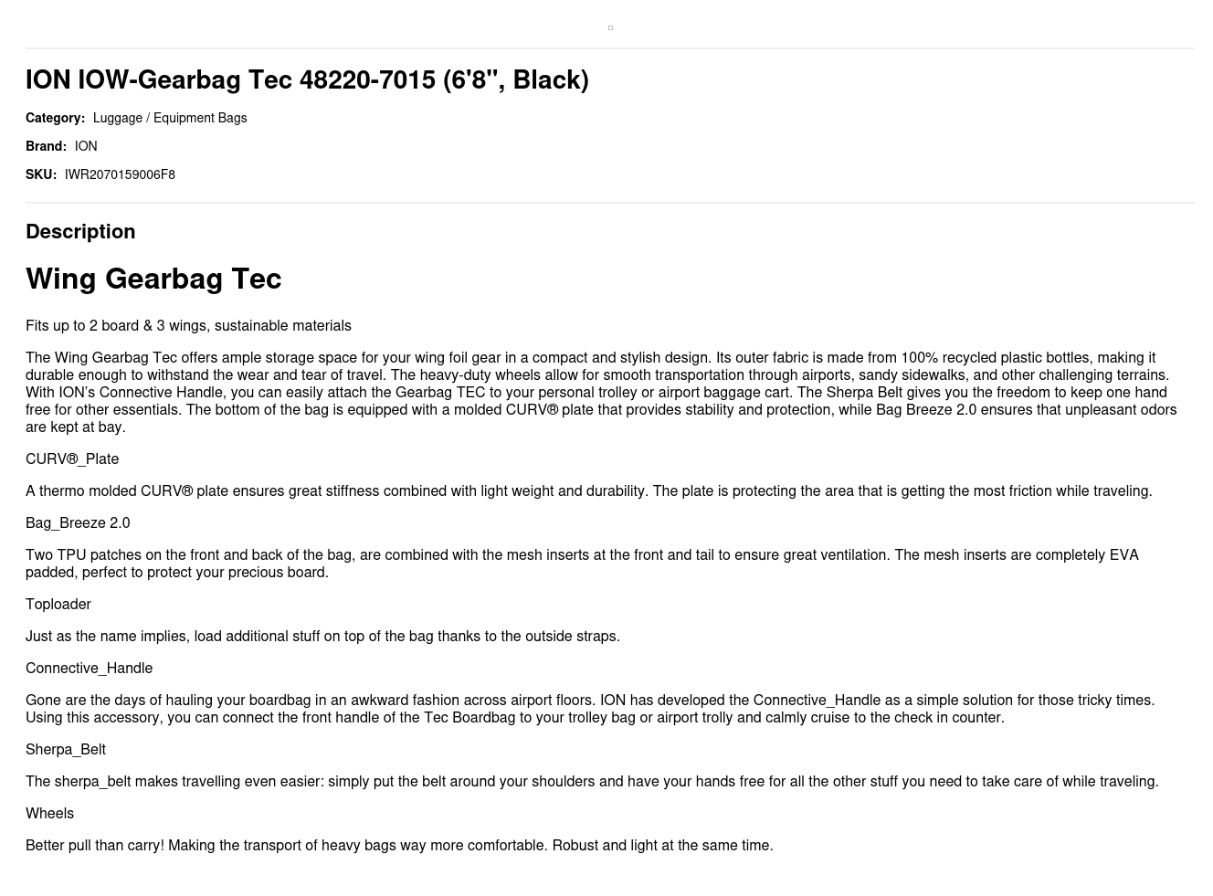The width and height of the screenshot is (1213, 896).
Task: Click the SKU value IWR2070159006F8
Action: [120, 174]
